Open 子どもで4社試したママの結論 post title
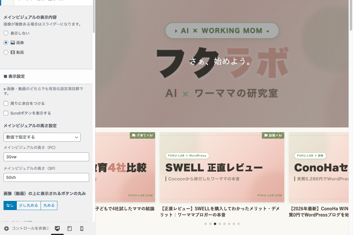The width and height of the screenshot is (353, 235). tap(125, 209)
